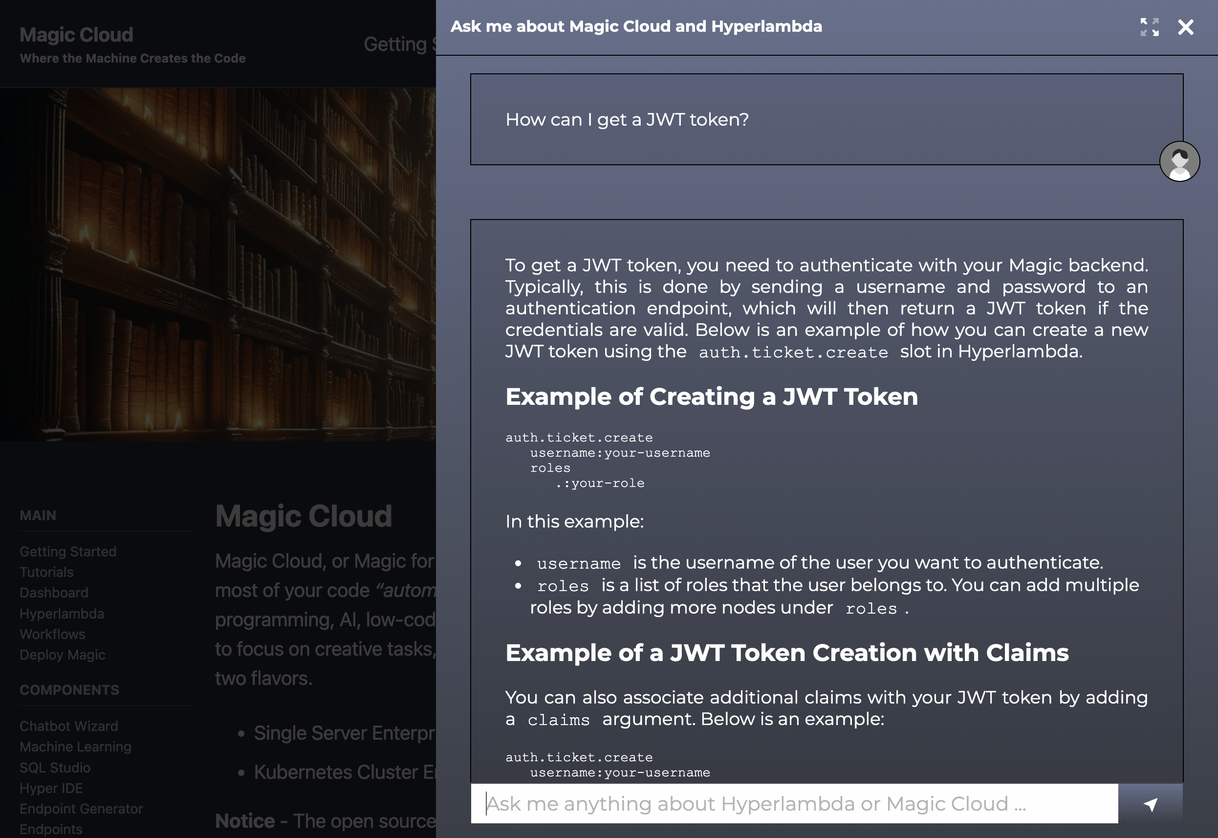Click the '.:your-role' code line
1218x838 pixels.
pyautogui.click(x=600, y=483)
